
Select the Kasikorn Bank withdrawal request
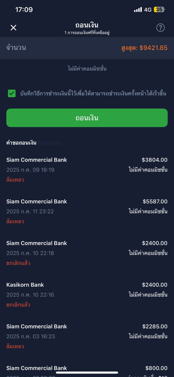[87, 295]
